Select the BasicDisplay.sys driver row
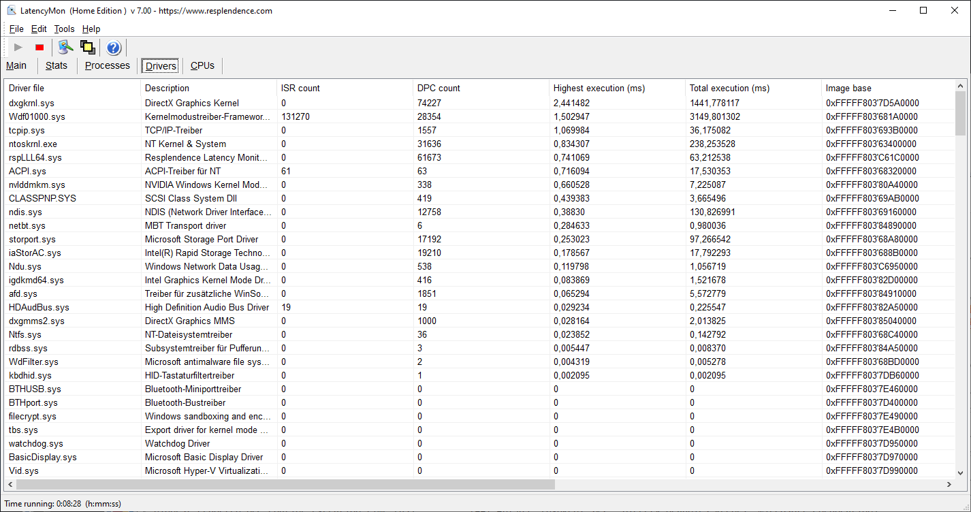This screenshot has height=512, width=971. pos(479,457)
